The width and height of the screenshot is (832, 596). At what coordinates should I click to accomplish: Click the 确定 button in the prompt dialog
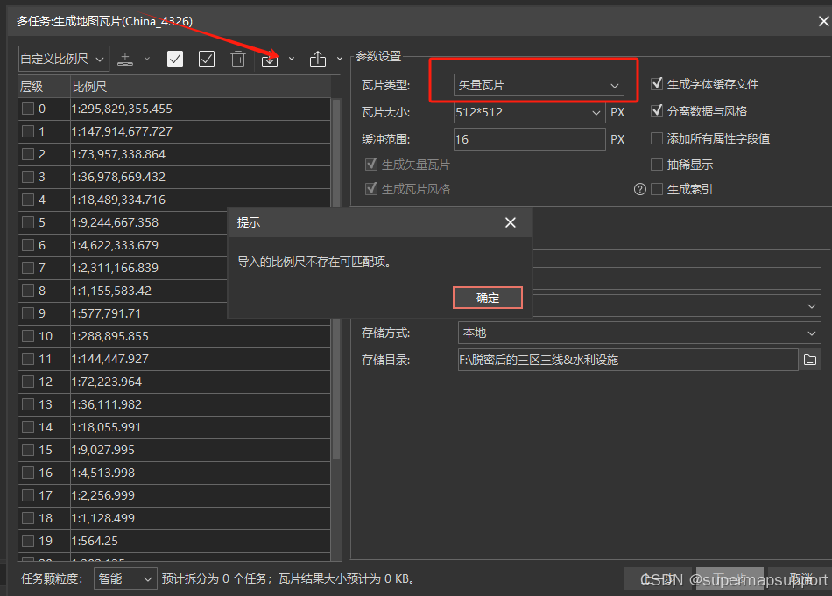[x=487, y=297]
